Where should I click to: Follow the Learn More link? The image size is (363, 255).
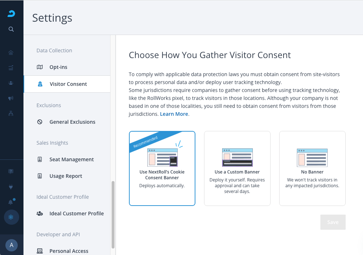coord(174,114)
